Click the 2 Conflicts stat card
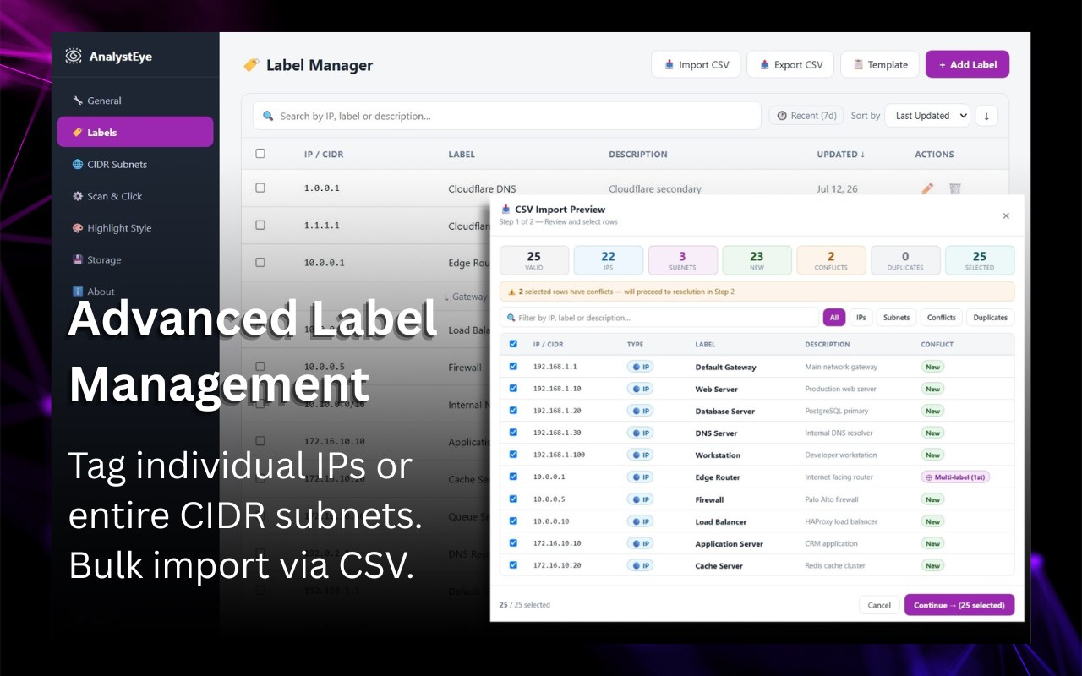The height and width of the screenshot is (676, 1082). point(831,260)
